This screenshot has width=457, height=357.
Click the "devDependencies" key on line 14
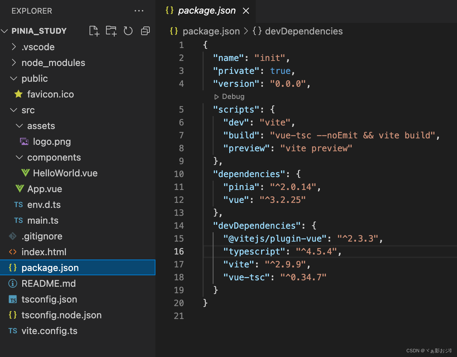(257, 225)
